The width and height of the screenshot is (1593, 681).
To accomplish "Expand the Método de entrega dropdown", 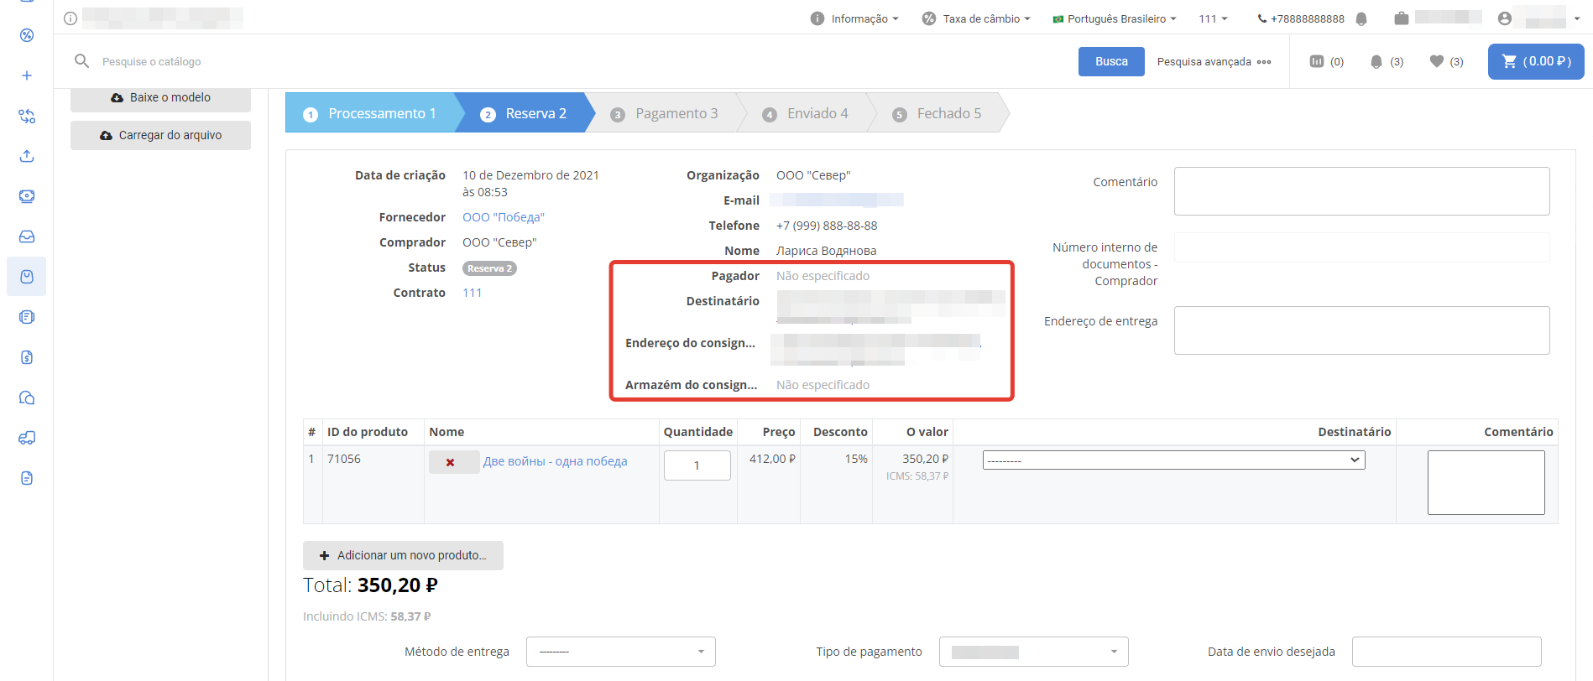I will pyautogui.click(x=620, y=652).
